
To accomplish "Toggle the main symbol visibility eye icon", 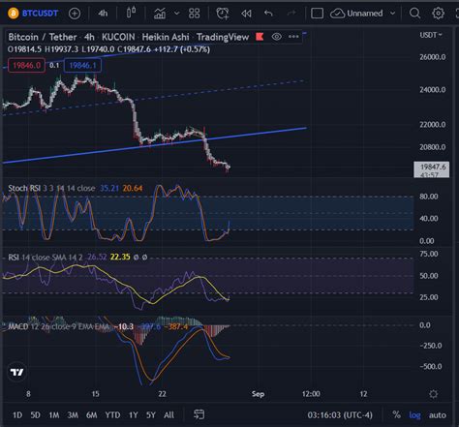I will (277, 37).
